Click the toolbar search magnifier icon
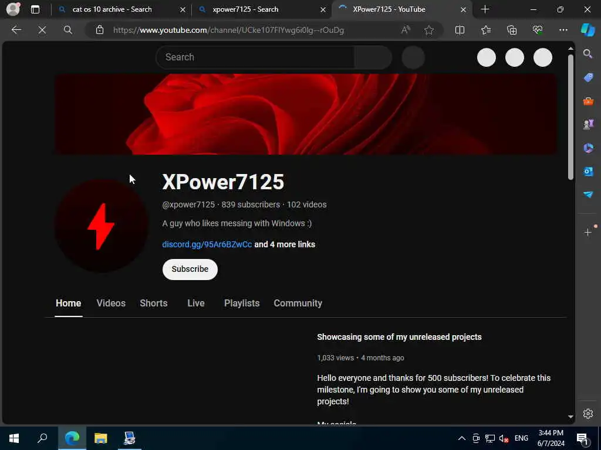 [68, 30]
